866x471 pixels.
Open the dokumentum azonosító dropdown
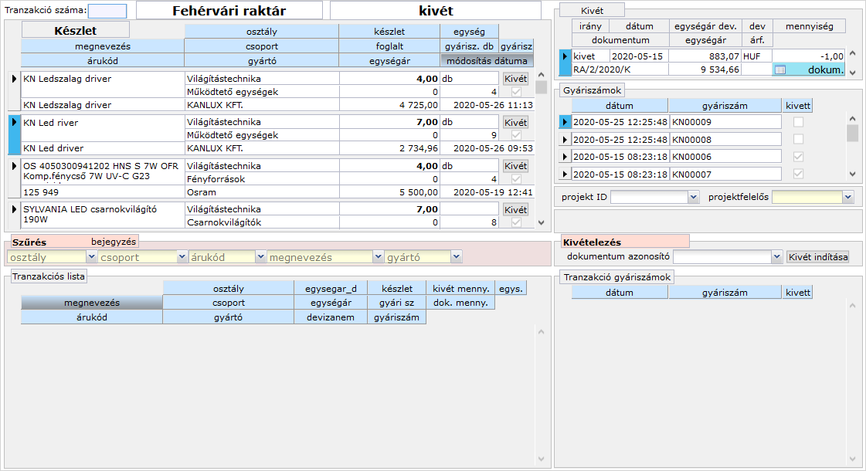point(776,257)
